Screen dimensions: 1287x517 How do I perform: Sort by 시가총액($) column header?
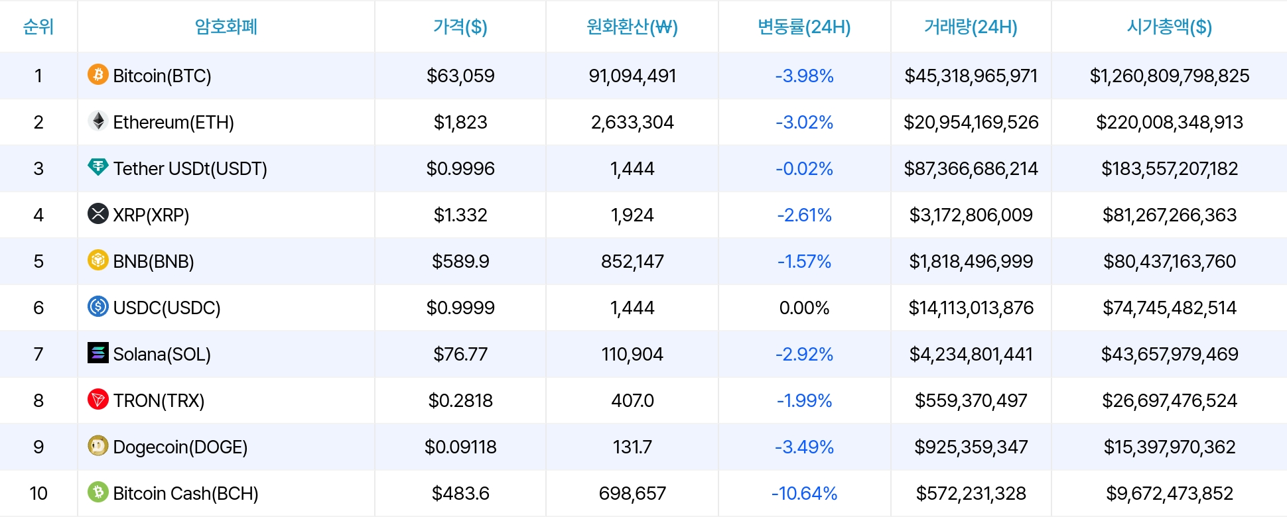click(1170, 27)
